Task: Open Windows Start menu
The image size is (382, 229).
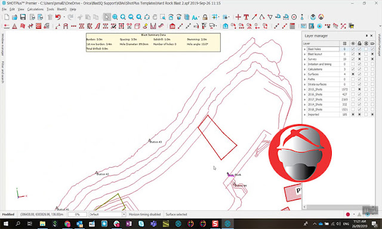Action: (x=5, y=224)
